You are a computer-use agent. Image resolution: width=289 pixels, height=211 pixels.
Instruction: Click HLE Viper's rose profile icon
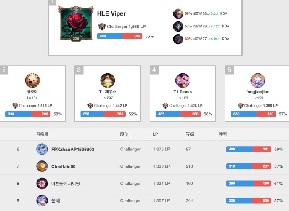(76, 24)
